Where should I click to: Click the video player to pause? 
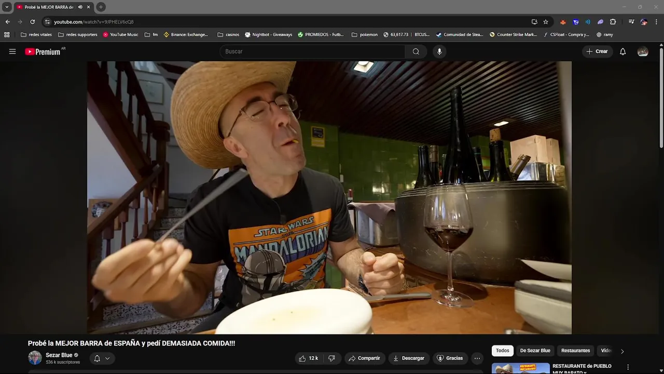[x=329, y=197]
